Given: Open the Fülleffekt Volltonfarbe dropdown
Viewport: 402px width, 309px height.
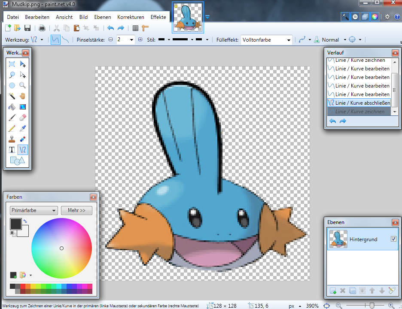Looking at the screenshot, I should coord(266,40).
